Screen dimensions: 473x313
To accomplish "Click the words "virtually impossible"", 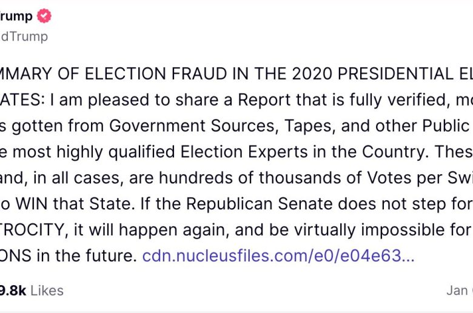I will pos(377,230).
